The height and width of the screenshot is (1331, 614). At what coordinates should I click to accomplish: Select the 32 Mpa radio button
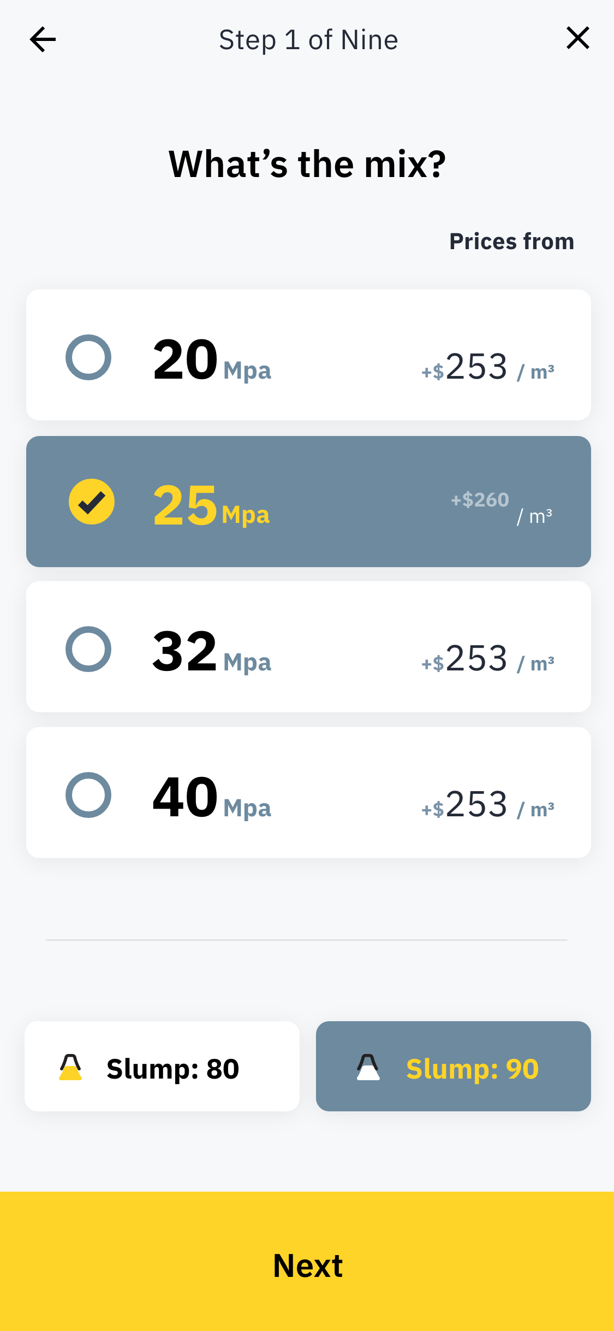click(88, 649)
